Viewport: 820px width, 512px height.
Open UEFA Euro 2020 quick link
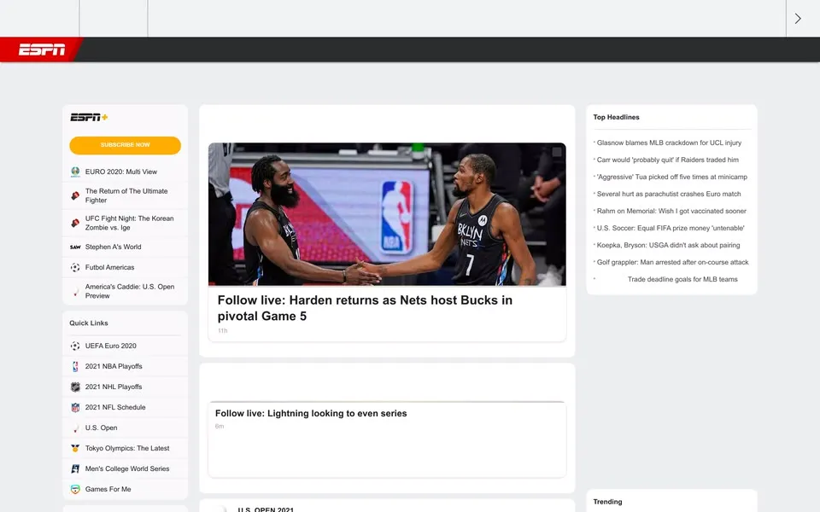[111, 346]
